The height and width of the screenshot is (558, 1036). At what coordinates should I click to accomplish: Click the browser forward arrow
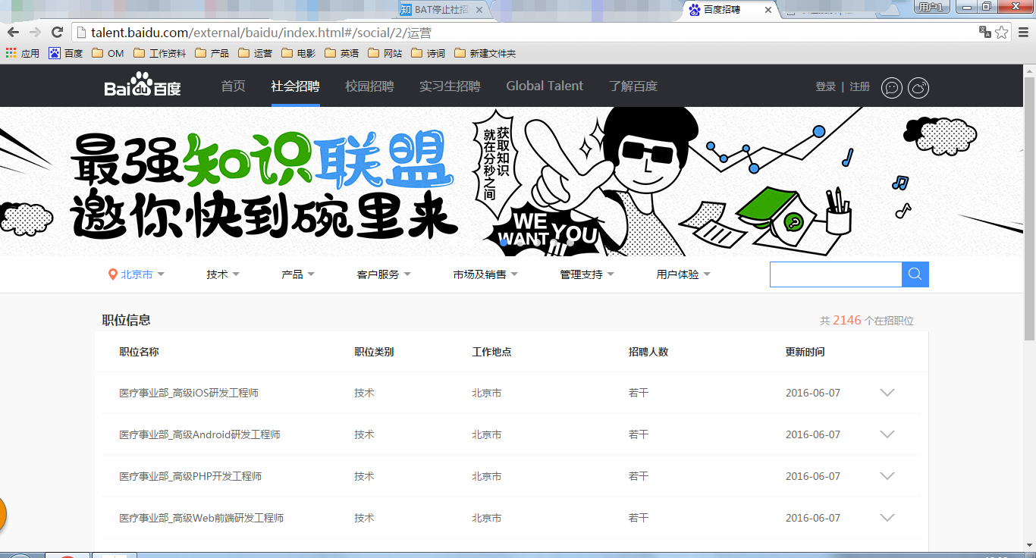tap(35, 32)
